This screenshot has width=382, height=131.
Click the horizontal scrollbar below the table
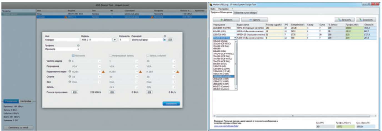[292, 116]
